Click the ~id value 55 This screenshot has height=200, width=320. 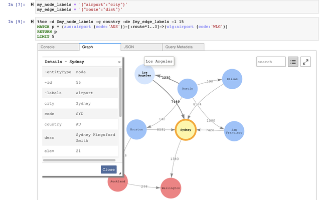[x=78, y=82]
